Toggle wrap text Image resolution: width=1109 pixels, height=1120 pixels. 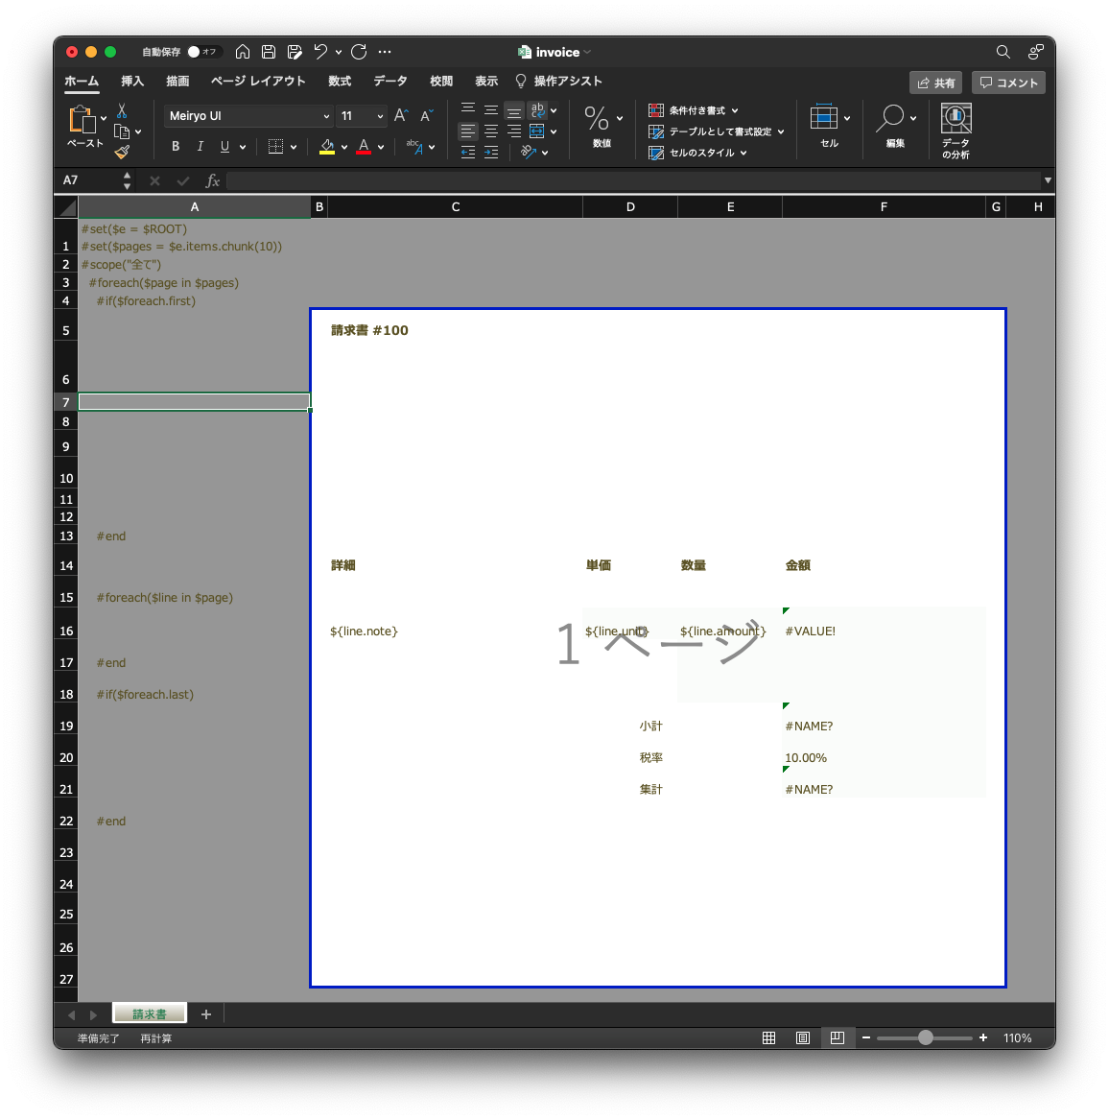point(537,110)
